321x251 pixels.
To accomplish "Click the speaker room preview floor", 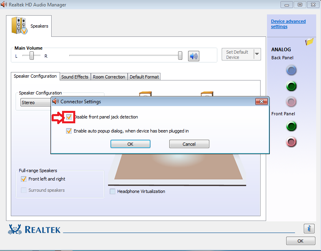I will point(179,167).
